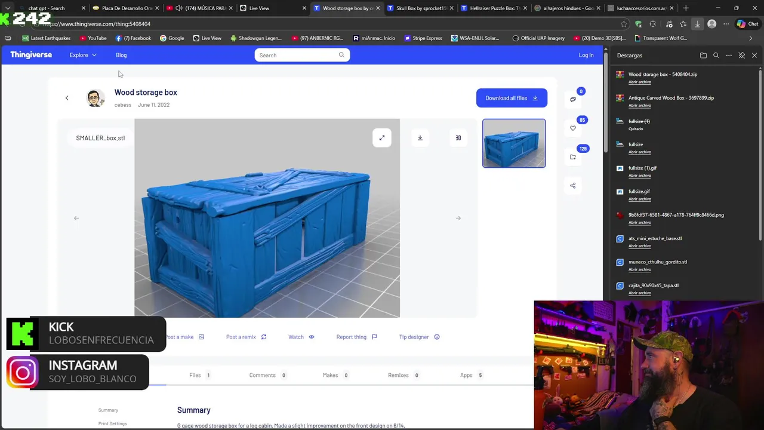Switch to the Apps tab
Viewport: 764px width, 430px height.
pyautogui.click(x=471, y=375)
